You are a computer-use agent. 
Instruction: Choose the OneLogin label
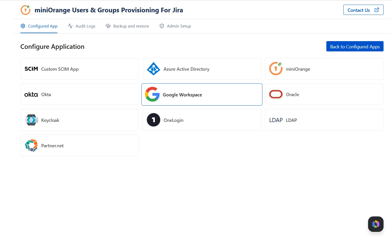coord(174,120)
